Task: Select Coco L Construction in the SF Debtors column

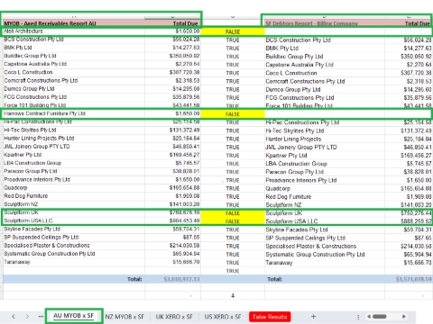Action: (290, 73)
